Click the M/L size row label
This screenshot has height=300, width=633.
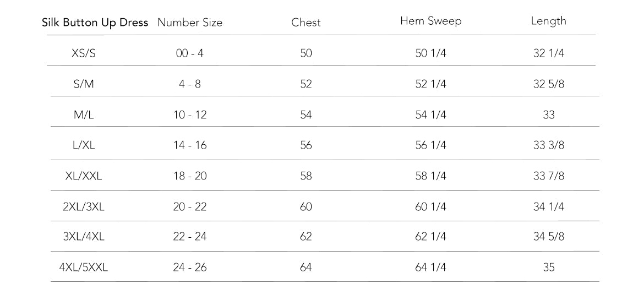pos(84,115)
